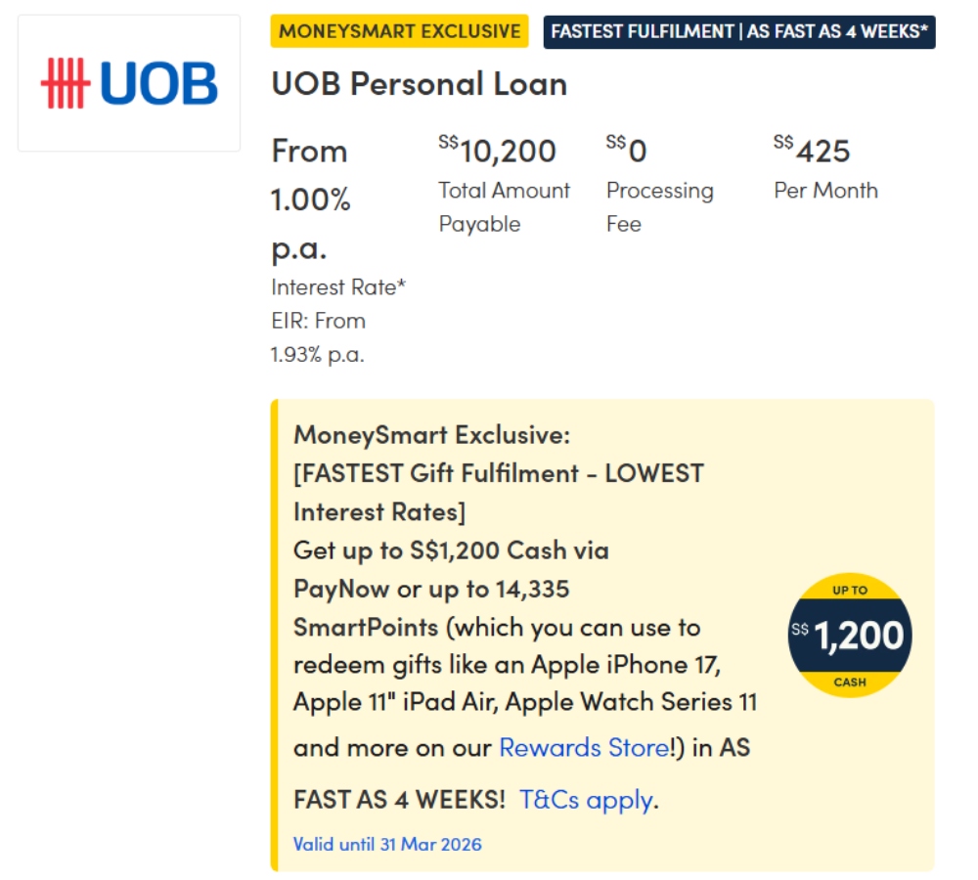Image resolution: width=978 pixels, height=880 pixels.
Task: Click the S$425 monthly figure
Action: 813,152
